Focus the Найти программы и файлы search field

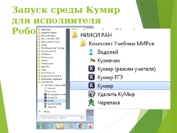point(61,118)
